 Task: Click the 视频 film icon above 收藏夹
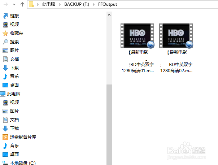point(5,25)
